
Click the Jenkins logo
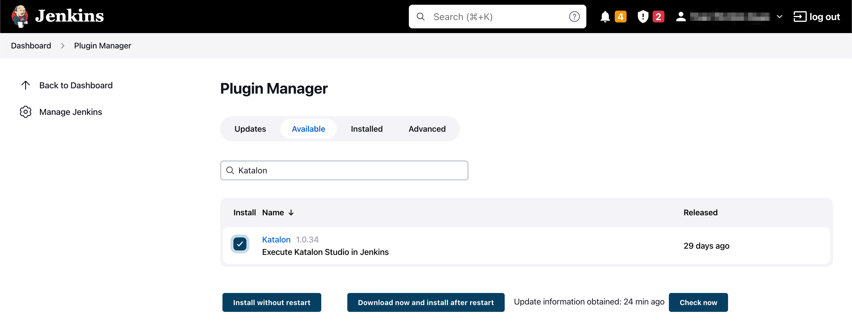click(x=20, y=16)
